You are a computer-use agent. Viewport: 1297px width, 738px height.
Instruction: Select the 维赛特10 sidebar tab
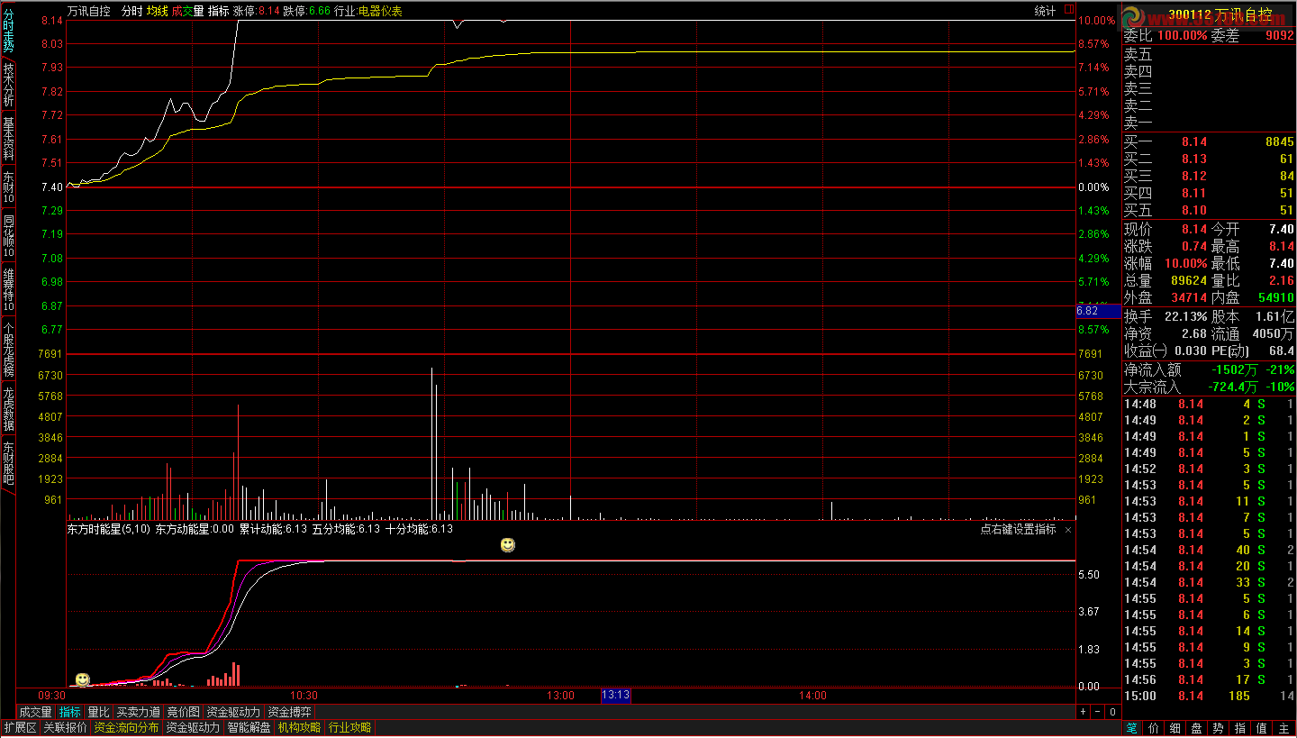coord(8,289)
